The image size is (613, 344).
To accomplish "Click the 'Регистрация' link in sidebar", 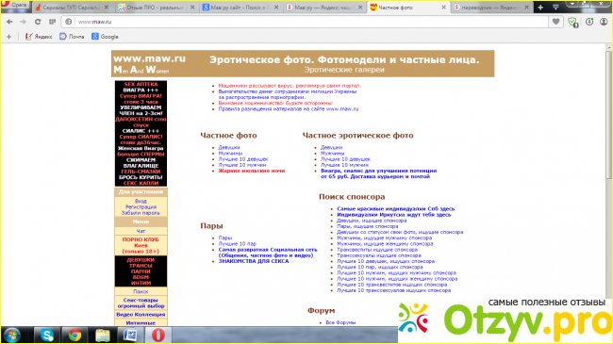I will (141, 206).
